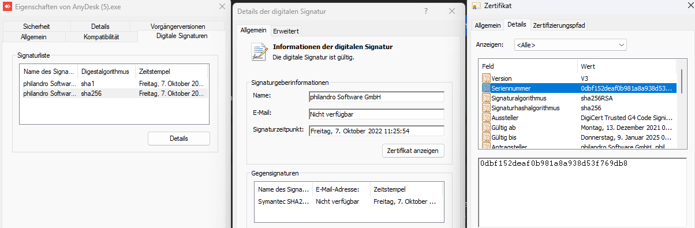This screenshot has width=695, height=228.
Task: Select the Signaturhashalgorithmus field icon
Action: click(x=486, y=108)
